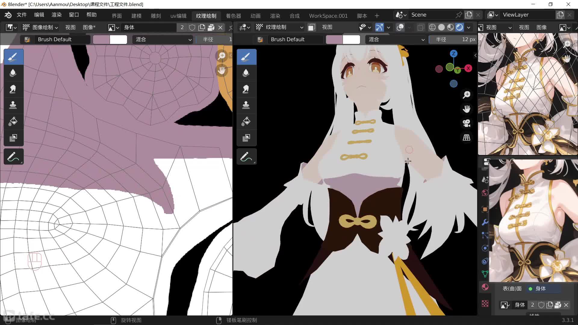Select the Soften tool in the 3D viewport toolbar
This screenshot has height=325, width=578.
coord(247,73)
